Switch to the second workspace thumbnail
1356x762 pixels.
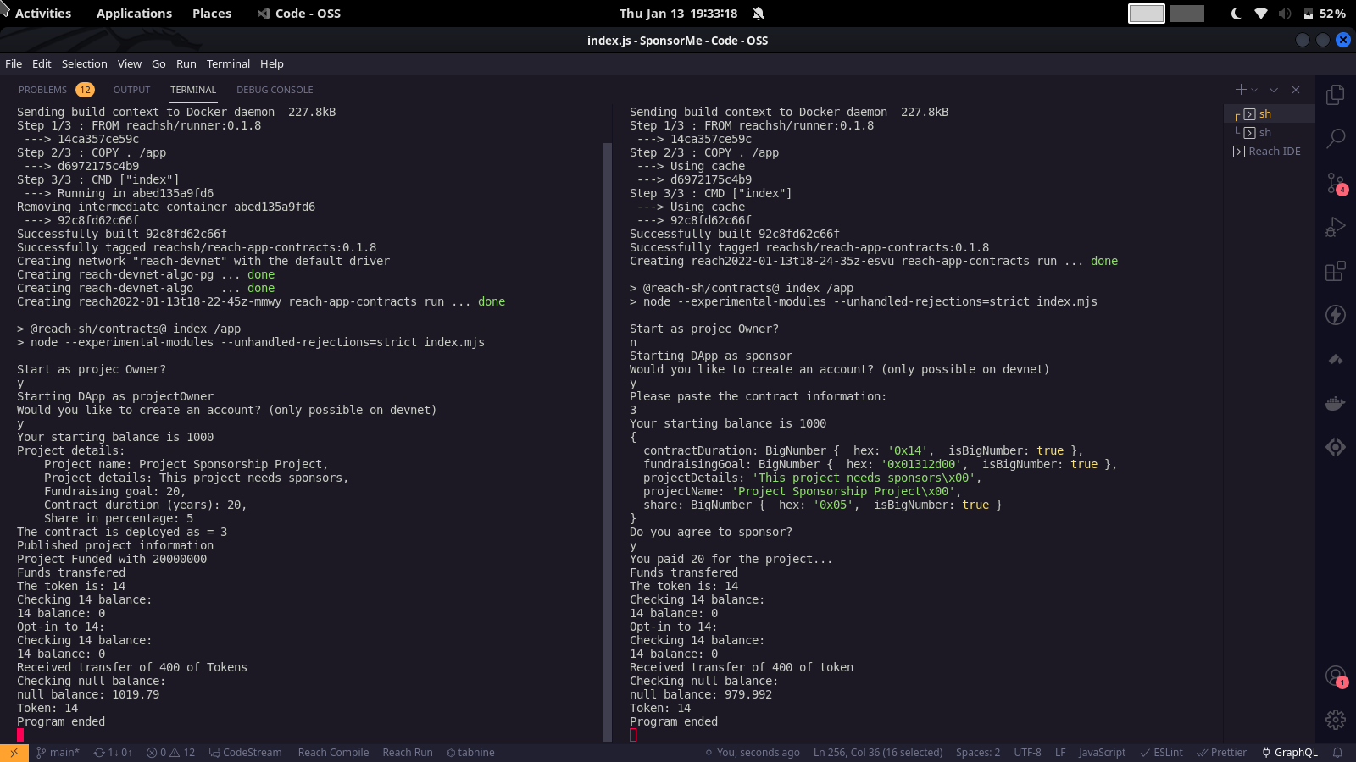(1187, 14)
